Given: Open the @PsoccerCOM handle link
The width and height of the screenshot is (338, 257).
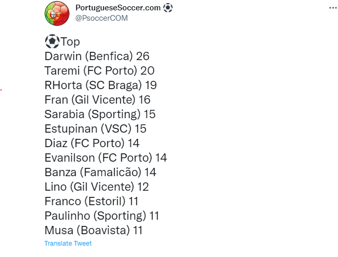Looking at the screenshot, I should [102, 18].
